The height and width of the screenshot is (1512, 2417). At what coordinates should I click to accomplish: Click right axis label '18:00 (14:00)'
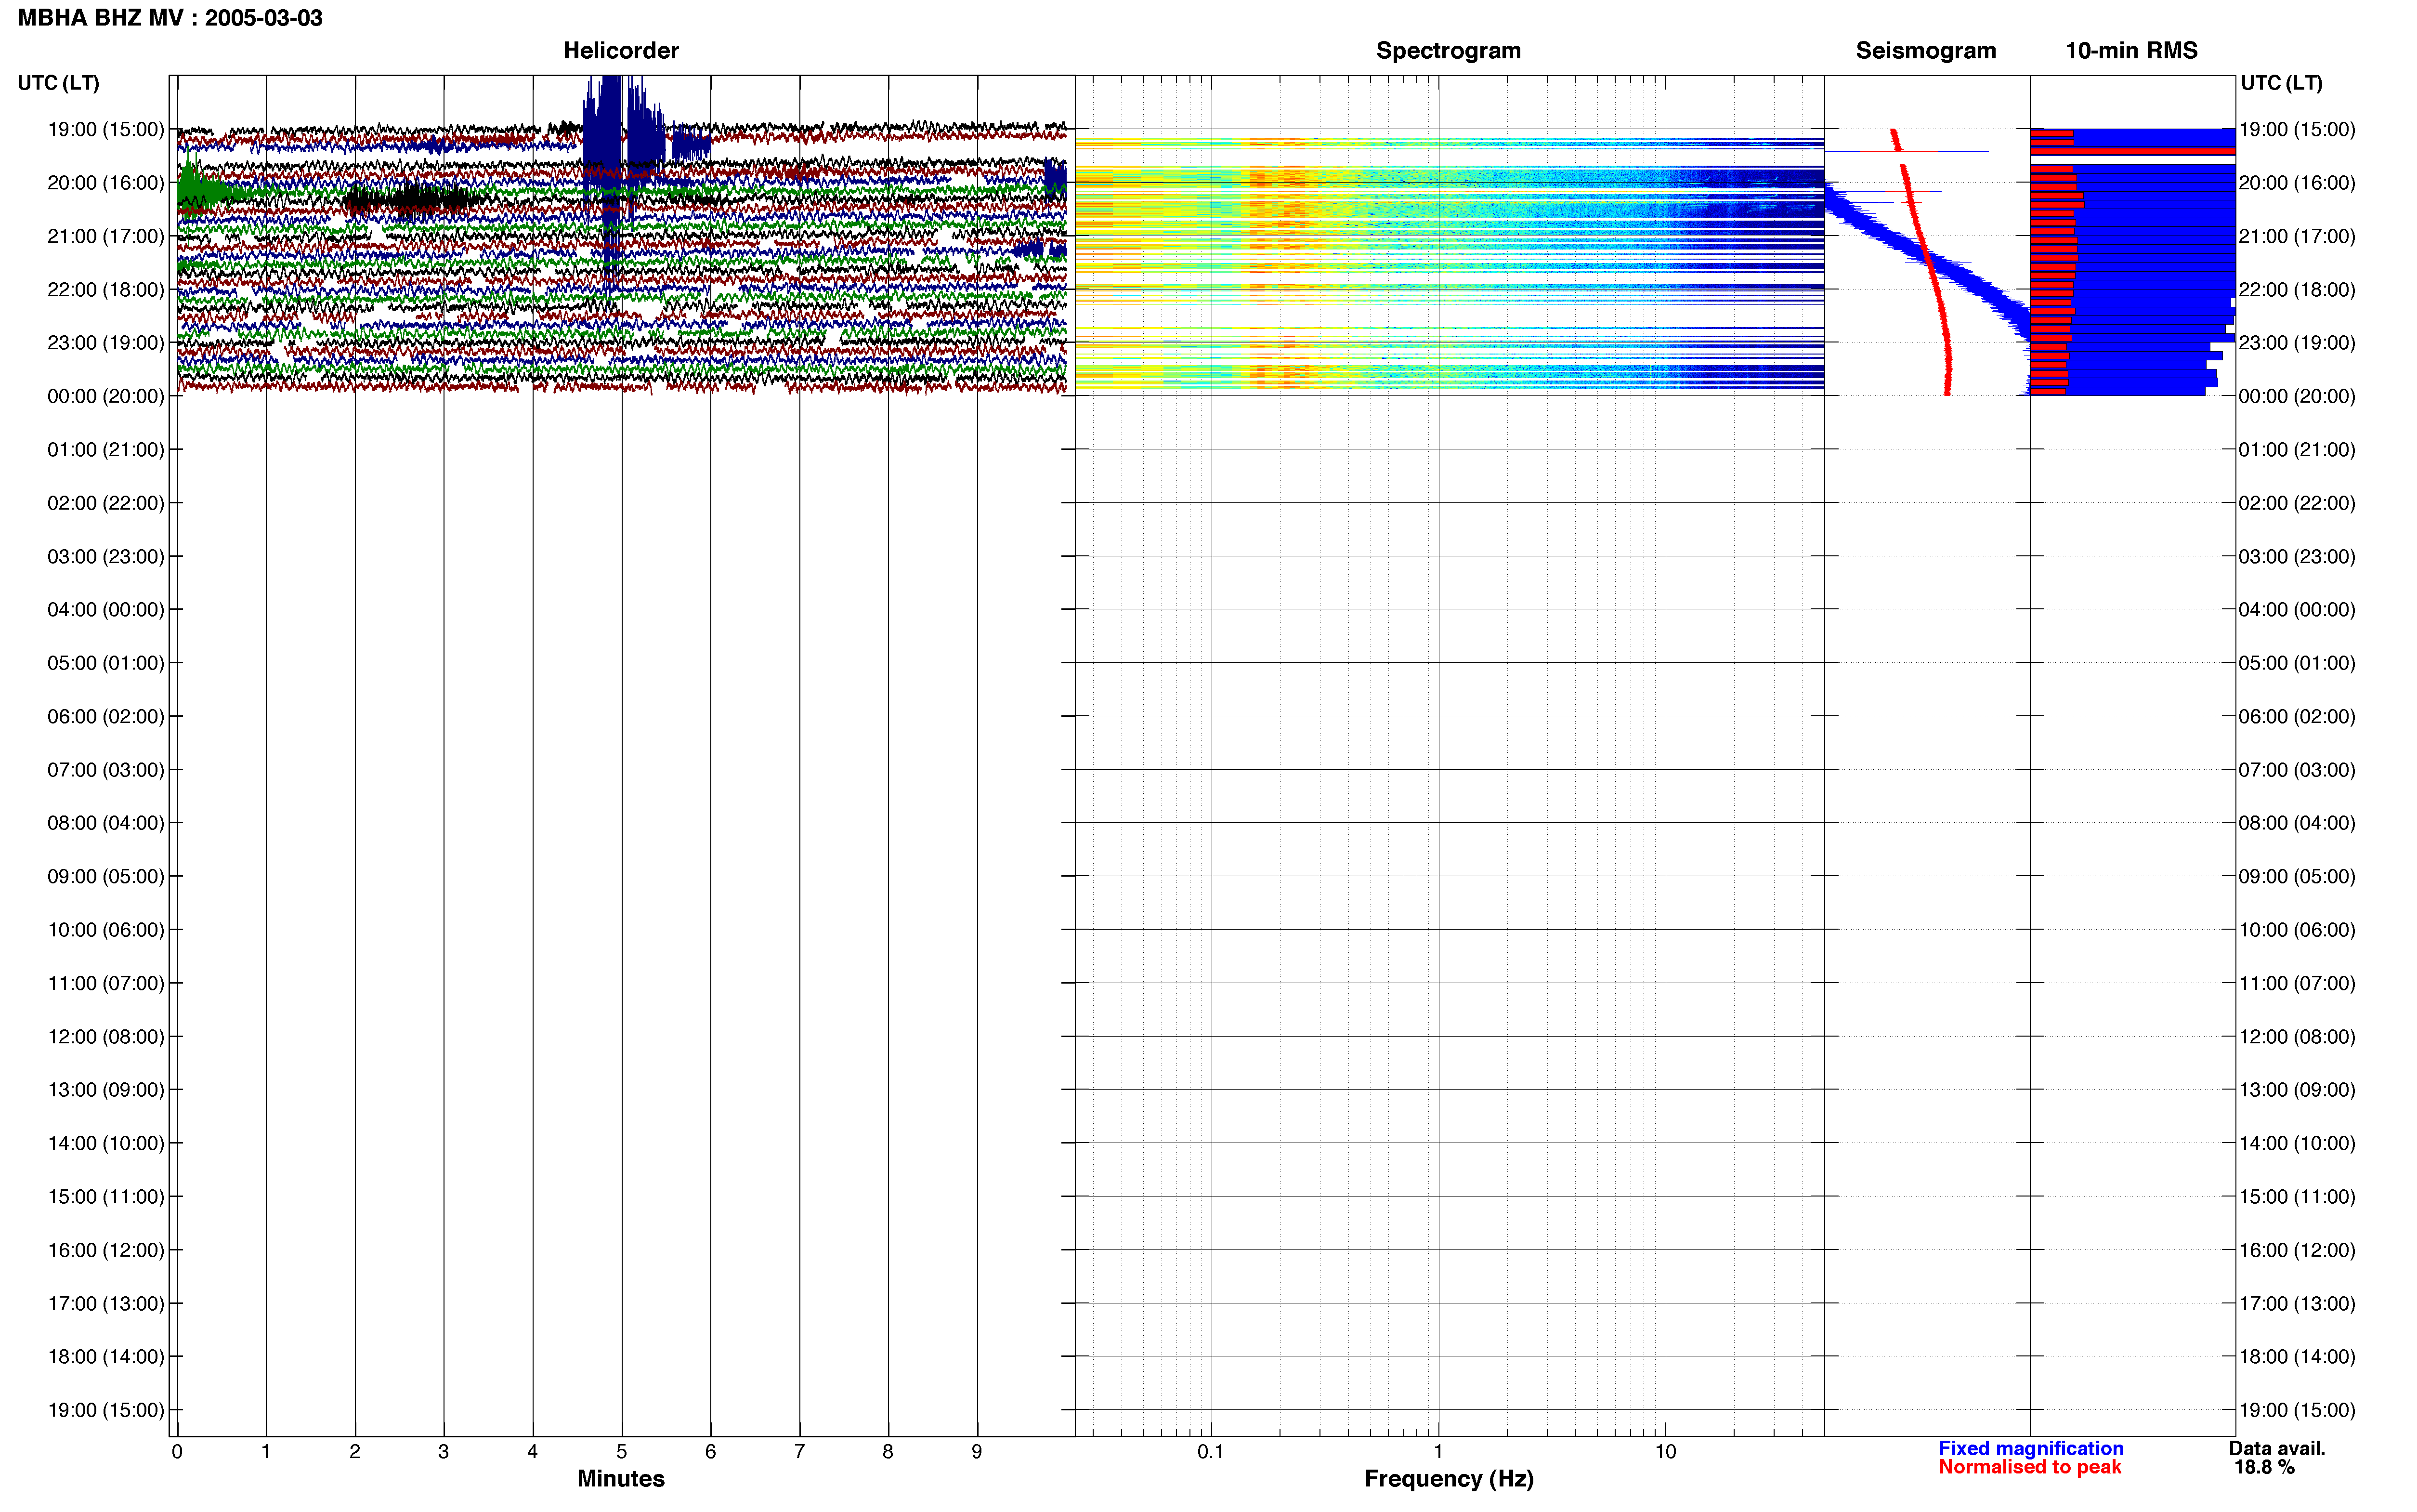(2297, 1357)
